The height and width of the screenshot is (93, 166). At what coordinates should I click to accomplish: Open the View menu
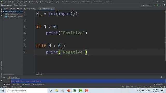coord(14,2)
